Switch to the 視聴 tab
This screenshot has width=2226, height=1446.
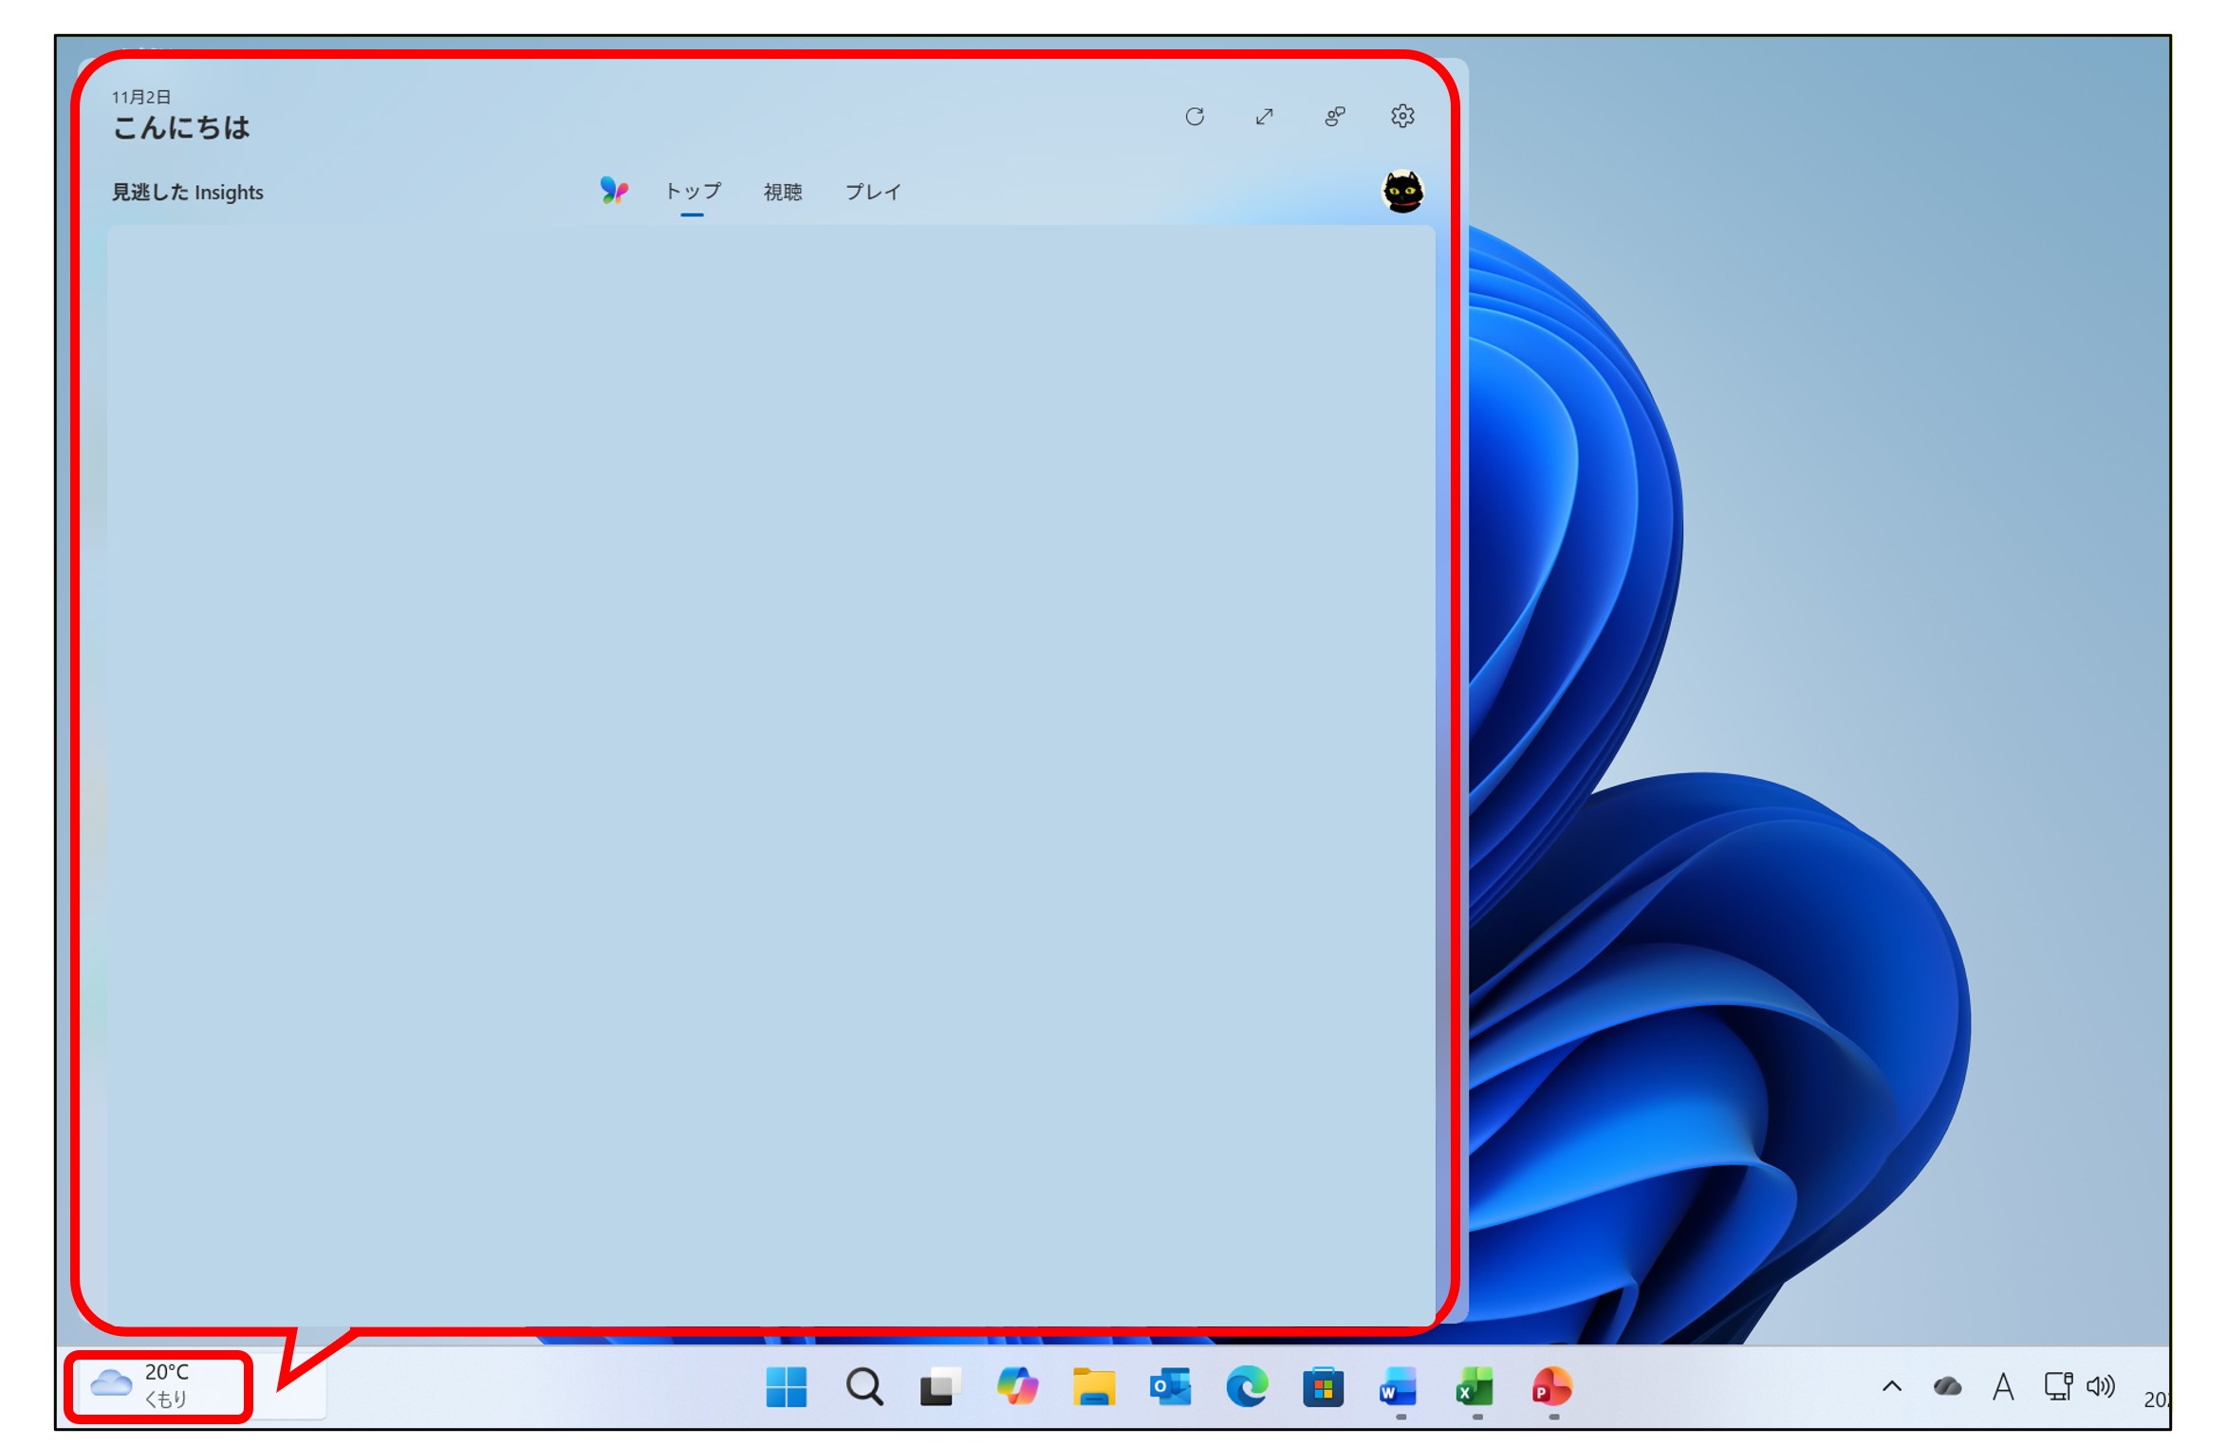coord(783,192)
